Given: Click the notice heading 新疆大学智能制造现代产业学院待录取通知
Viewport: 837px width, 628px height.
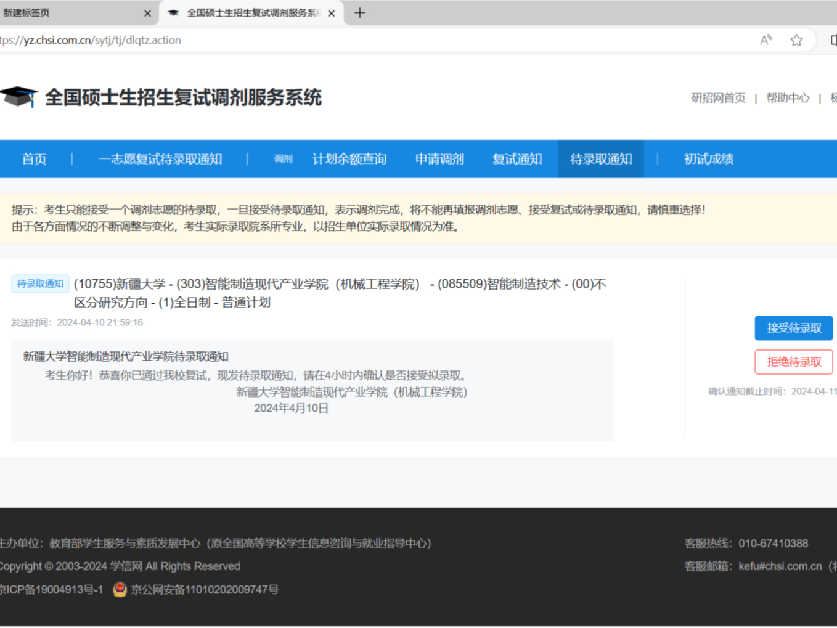Looking at the screenshot, I should click(126, 356).
